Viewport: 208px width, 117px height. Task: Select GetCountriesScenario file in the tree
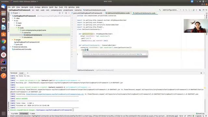click(x=34, y=35)
